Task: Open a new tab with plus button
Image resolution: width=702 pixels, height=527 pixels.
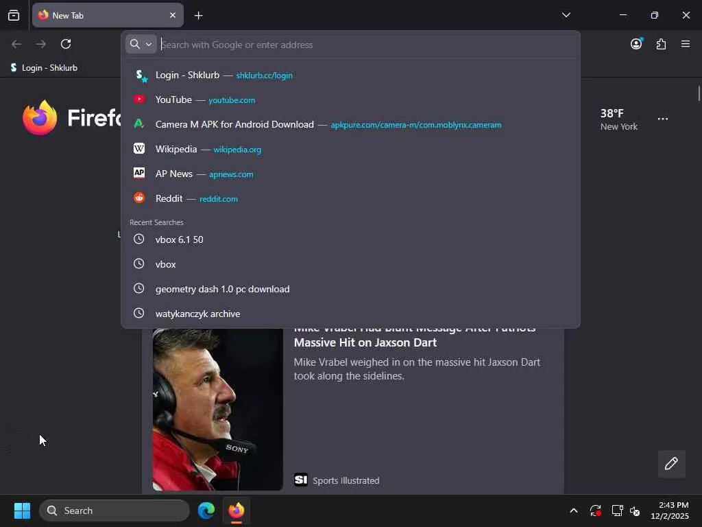Action: pyautogui.click(x=198, y=16)
